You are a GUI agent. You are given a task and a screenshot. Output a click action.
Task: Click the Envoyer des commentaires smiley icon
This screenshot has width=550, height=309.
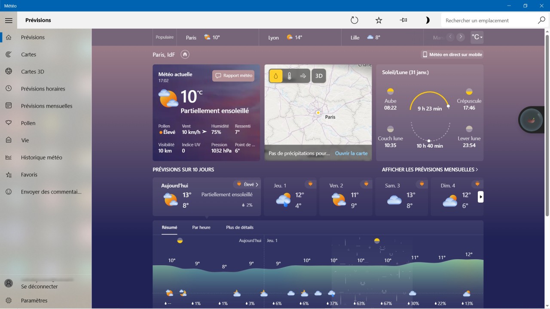point(9,192)
